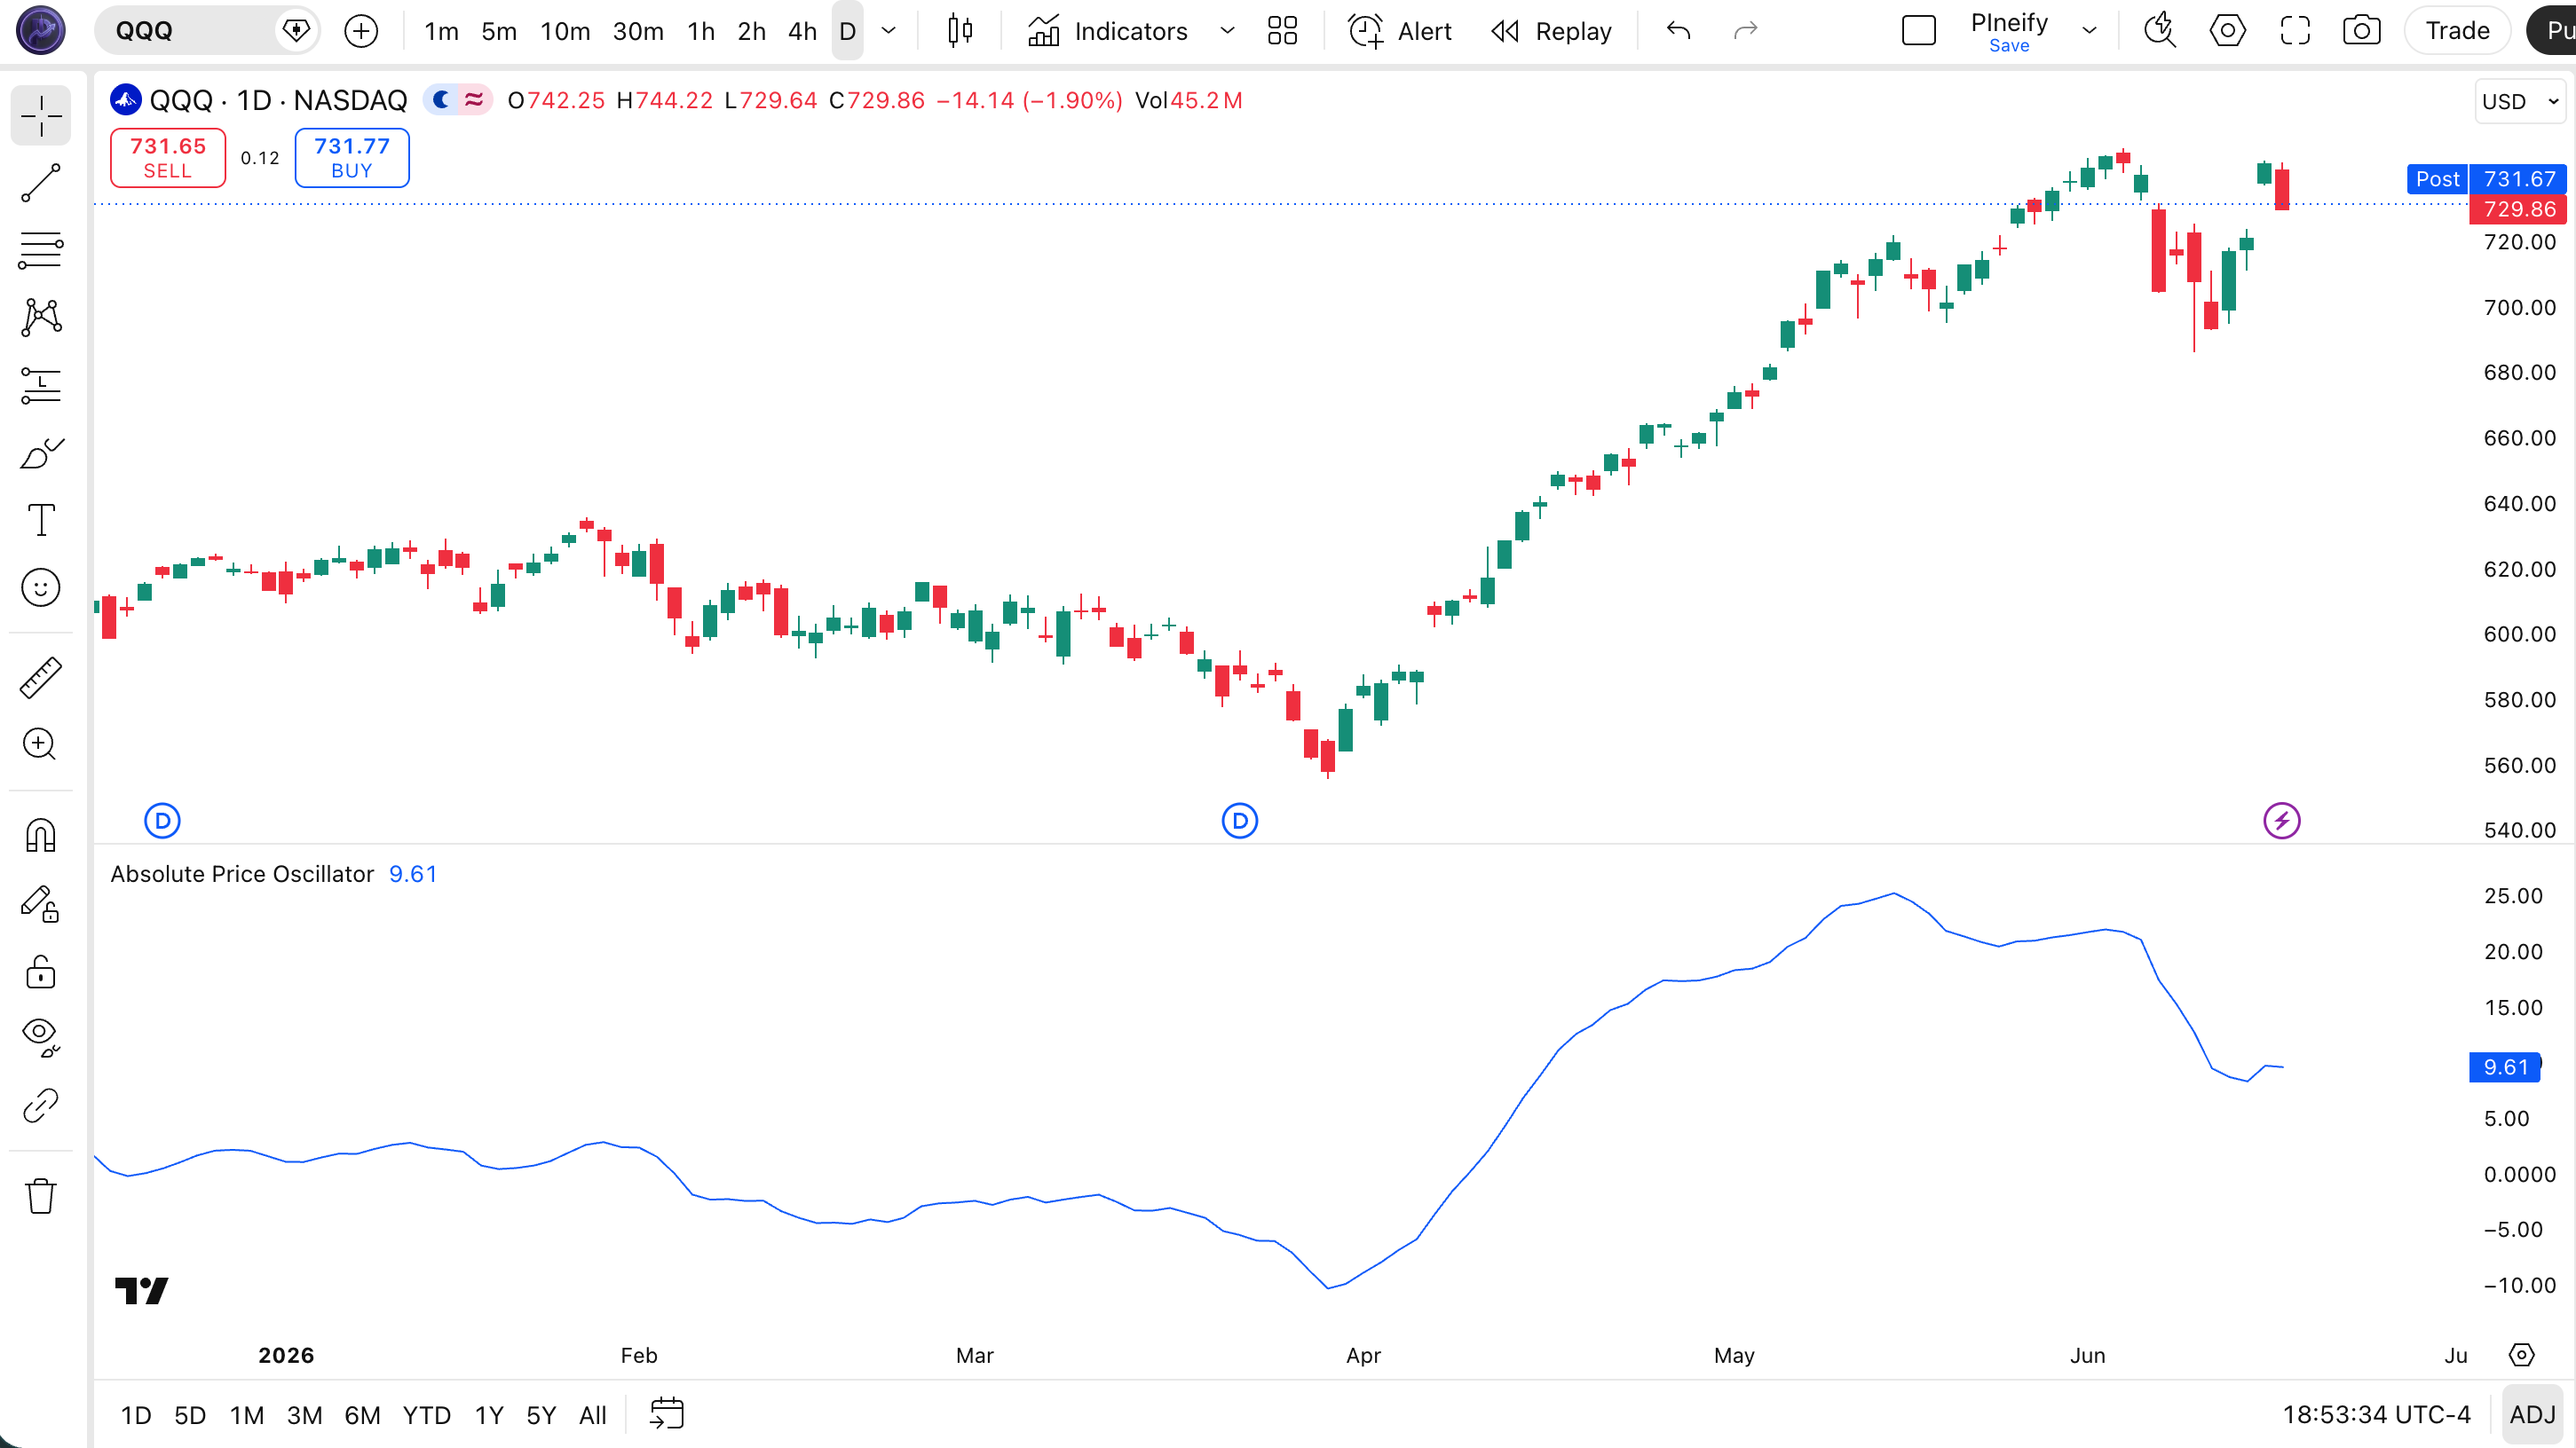2576x1448 pixels.
Task: Open the Trade panel
Action: (x=2457, y=31)
